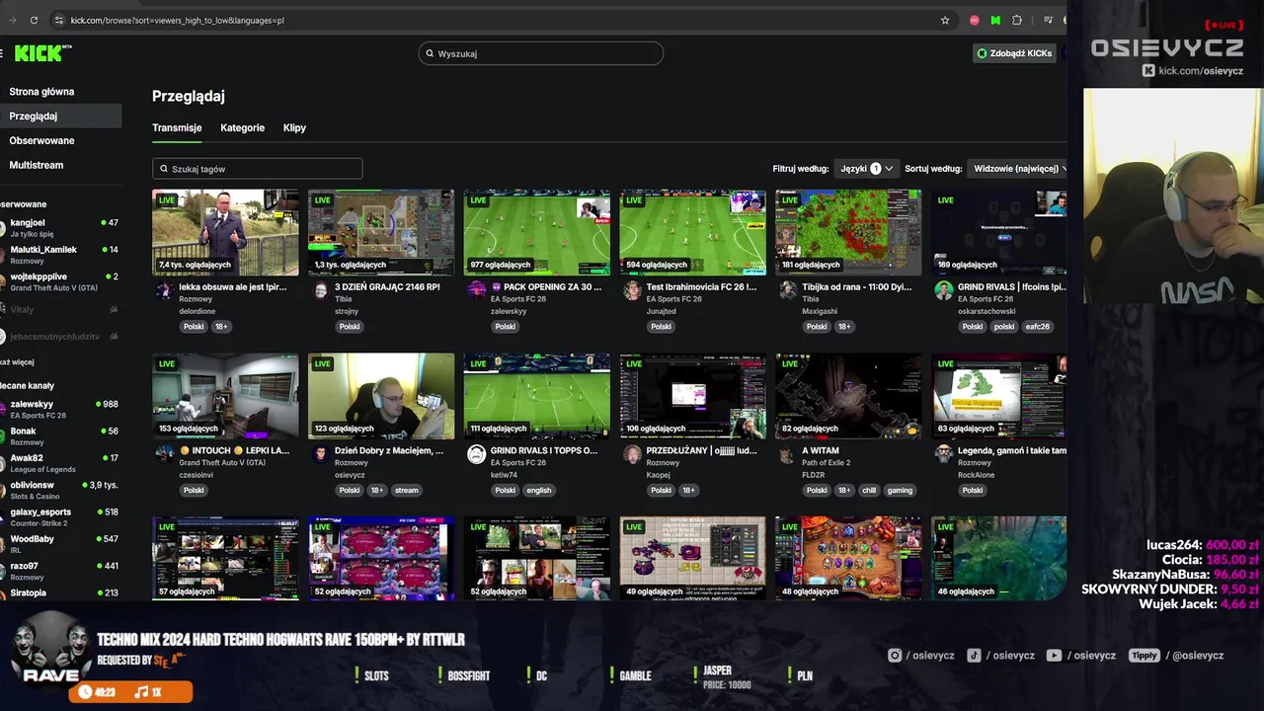This screenshot has height=711, width=1264.
Task: Open the Języki filter dropdown
Action: coord(866,169)
